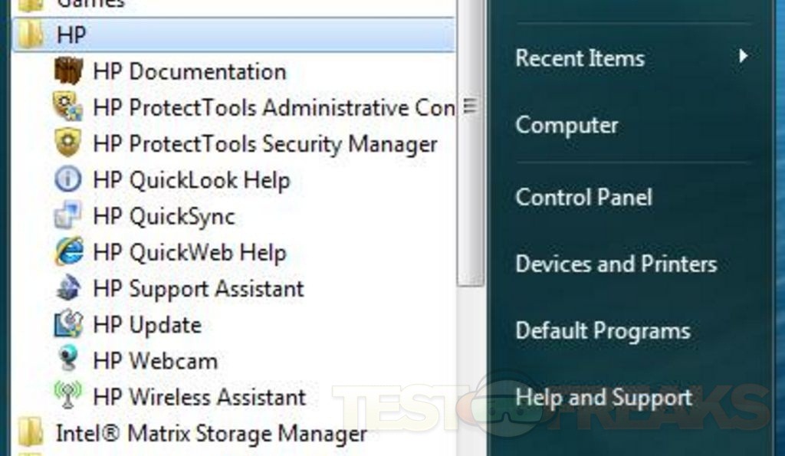Open Devices and Printers

pyautogui.click(x=616, y=264)
